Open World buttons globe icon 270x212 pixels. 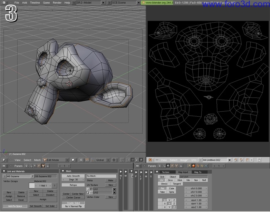[206, 166]
